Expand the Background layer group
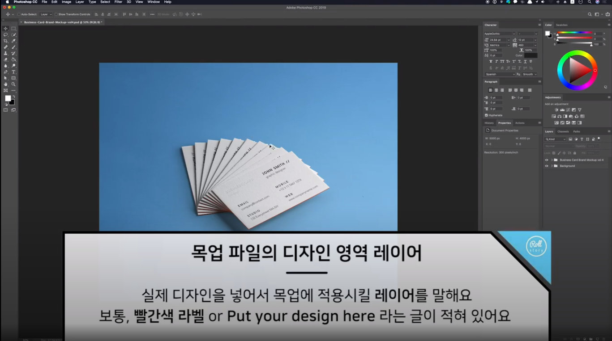Viewport: 612px width, 341px height. coord(552,166)
